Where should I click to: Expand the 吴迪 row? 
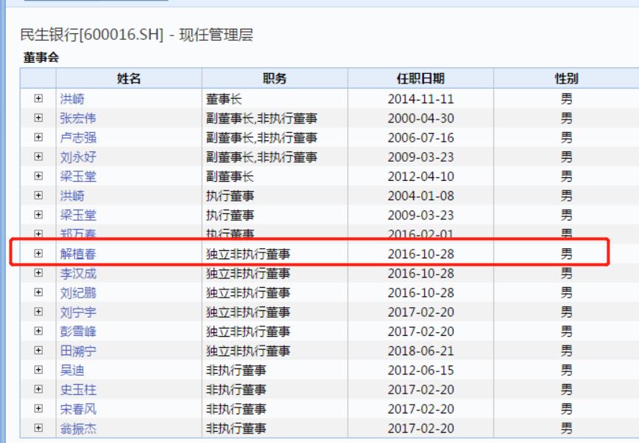pyautogui.click(x=38, y=370)
